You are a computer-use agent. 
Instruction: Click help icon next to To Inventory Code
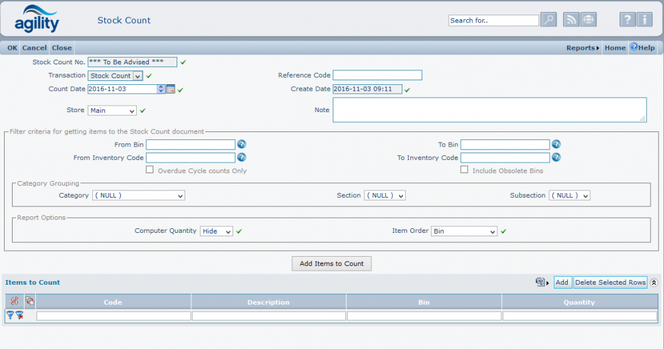pos(556,157)
